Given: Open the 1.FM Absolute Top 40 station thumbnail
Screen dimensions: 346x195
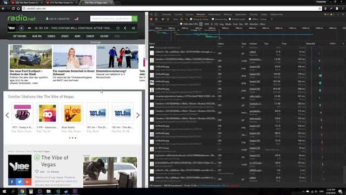Looking at the screenshot, I should click(x=48, y=113).
